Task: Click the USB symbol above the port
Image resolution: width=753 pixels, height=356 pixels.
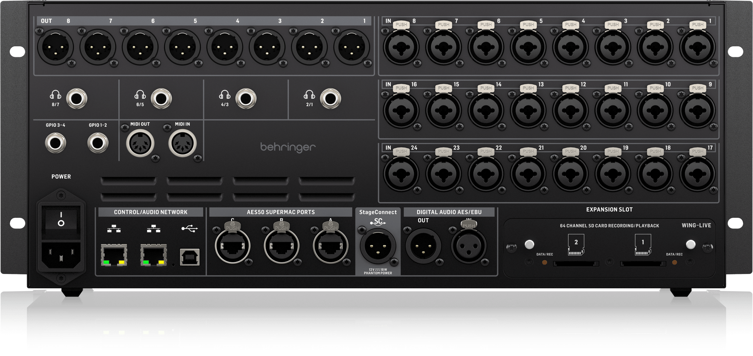Action: 189,228
